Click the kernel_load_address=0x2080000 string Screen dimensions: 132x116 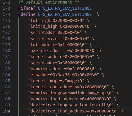(68, 87)
